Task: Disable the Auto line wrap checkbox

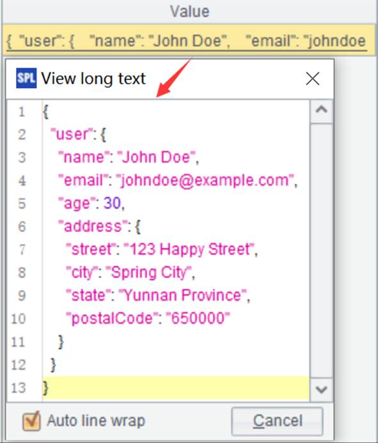Action: pos(32,421)
